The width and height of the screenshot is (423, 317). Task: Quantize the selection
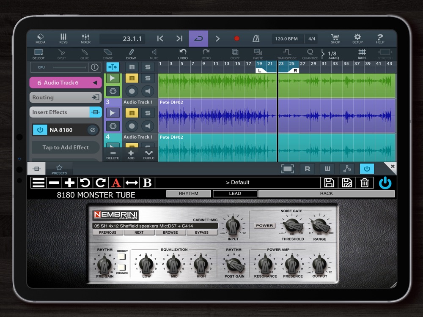coord(310,54)
